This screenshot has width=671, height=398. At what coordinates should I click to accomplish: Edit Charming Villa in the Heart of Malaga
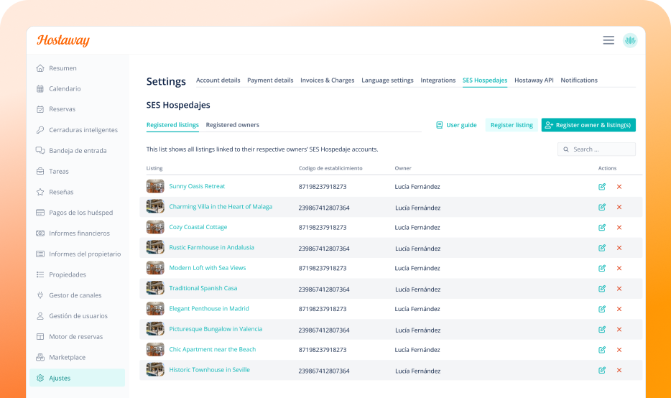point(602,207)
